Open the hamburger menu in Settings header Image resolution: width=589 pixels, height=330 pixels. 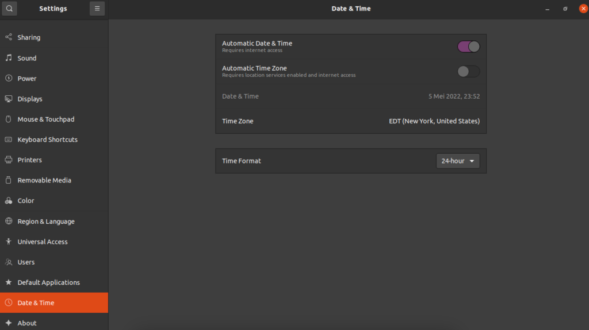pyautogui.click(x=97, y=9)
